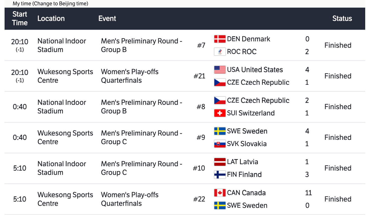Select the Location column header
The width and height of the screenshot is (368, 217).
51,19
